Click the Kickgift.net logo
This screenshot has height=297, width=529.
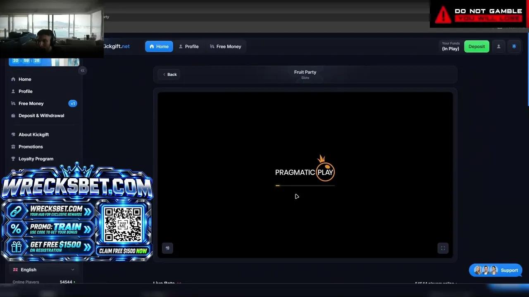pyautogui.click(x=117, y=46)
